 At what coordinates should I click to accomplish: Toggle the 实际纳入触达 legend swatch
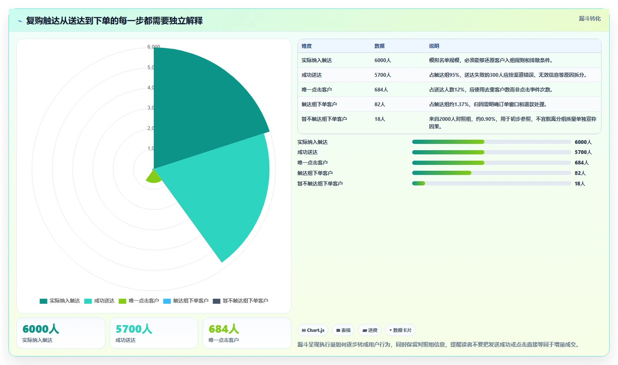click(x=43, y=301)
